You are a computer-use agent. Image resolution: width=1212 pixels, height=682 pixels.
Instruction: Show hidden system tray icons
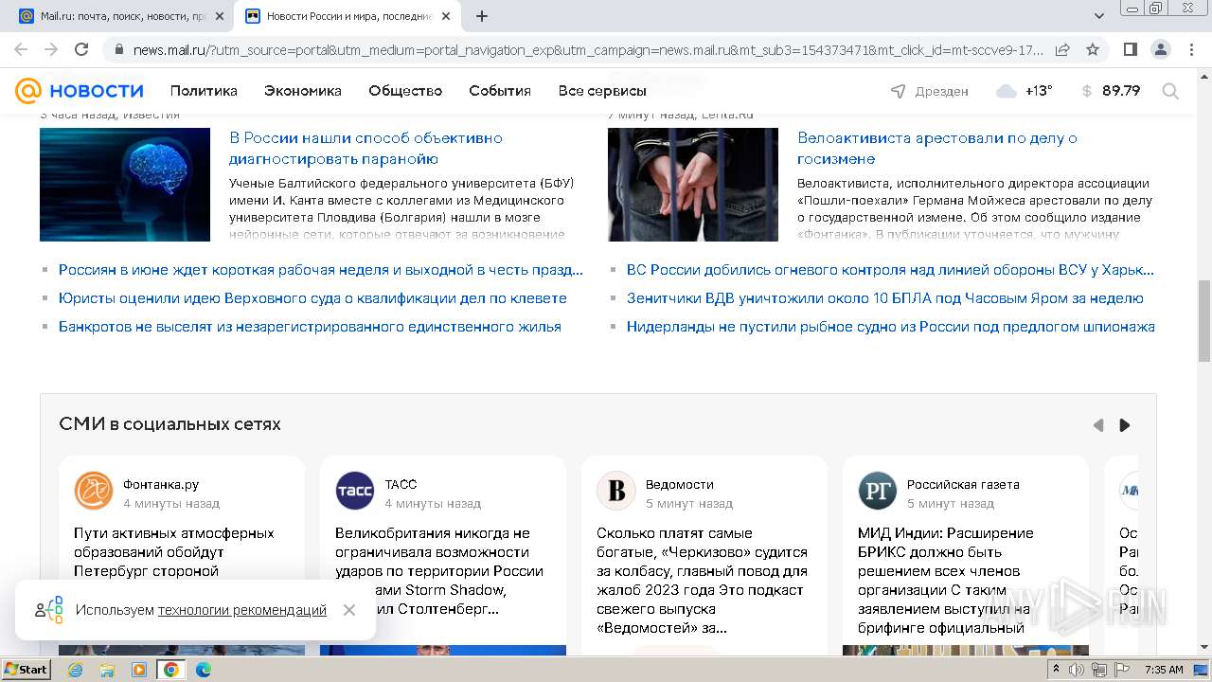point(1056,670)
